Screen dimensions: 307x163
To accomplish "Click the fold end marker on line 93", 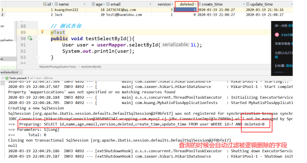I will (x=37, y=57).
